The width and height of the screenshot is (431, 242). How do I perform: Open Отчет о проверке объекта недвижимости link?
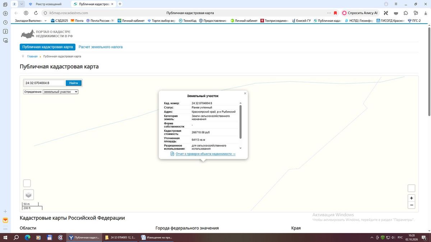pos(205,154)
